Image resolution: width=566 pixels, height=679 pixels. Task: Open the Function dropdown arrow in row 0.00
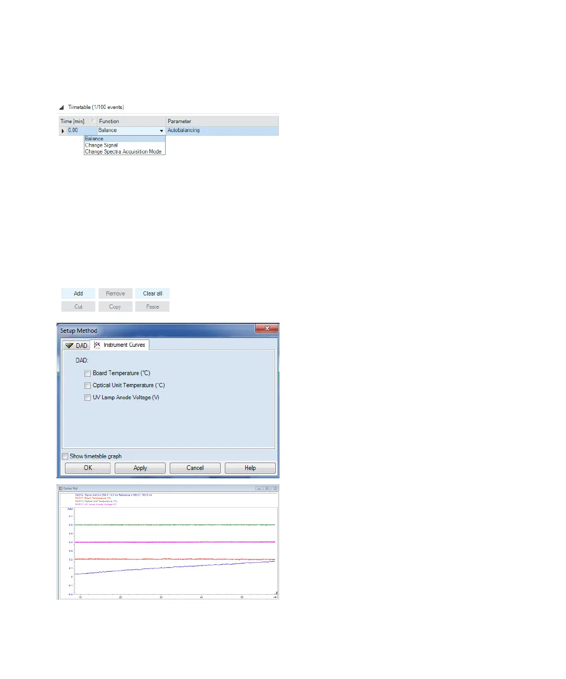pyautogui.click(x=161, y=130)
